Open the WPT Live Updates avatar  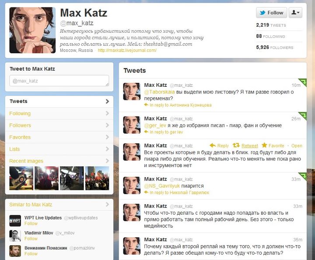[15, 221]
